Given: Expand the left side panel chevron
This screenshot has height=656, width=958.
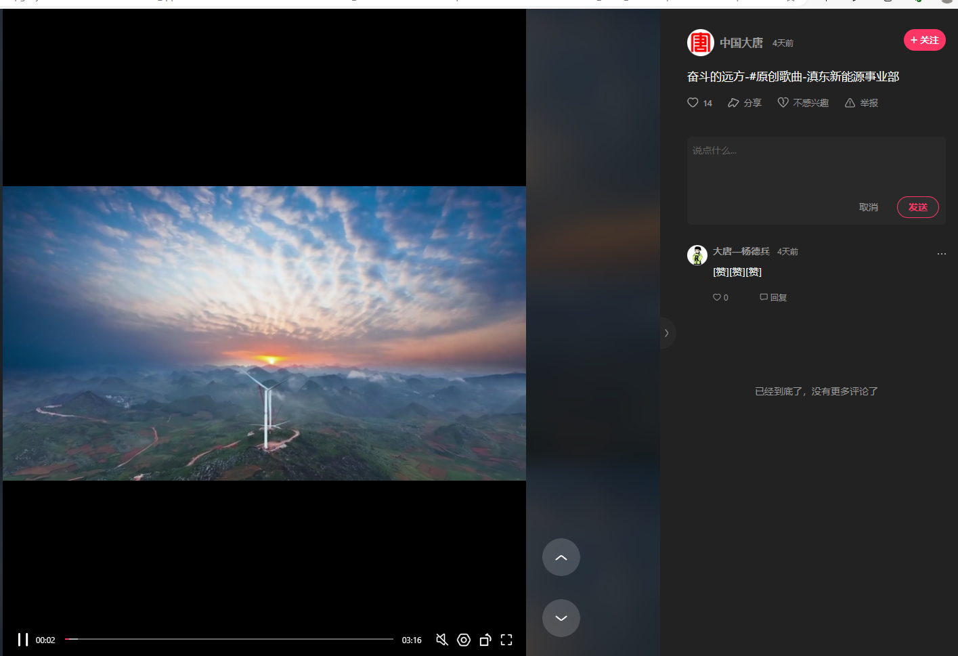Looking at the screenshot, I should coord(666,332).
